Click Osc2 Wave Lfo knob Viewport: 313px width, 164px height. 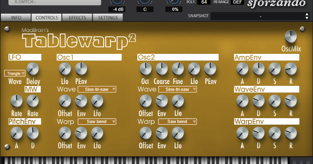(x=178, y=101)
